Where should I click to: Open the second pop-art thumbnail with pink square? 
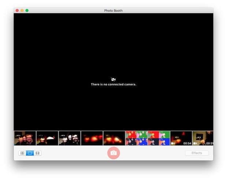coord(159,138)
